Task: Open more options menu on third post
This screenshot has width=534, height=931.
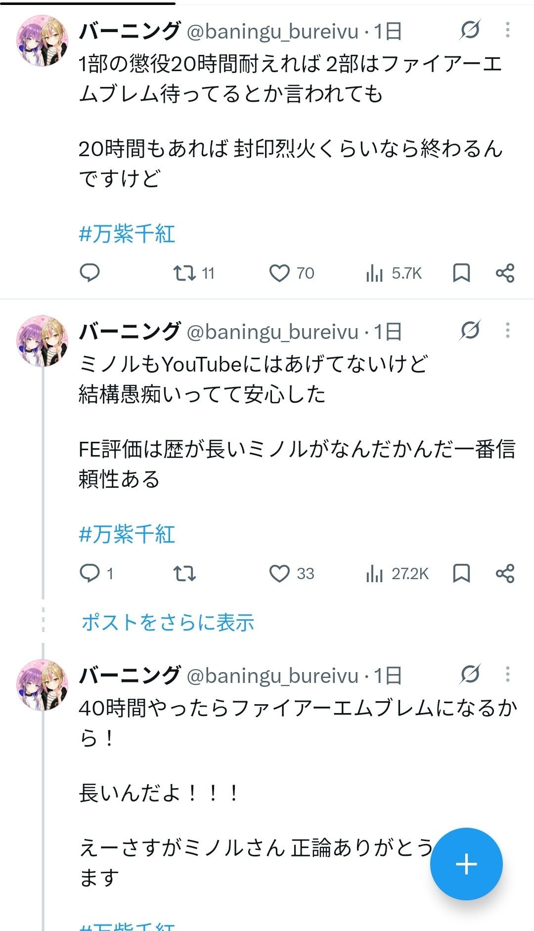Action: (x=507, y=675)
